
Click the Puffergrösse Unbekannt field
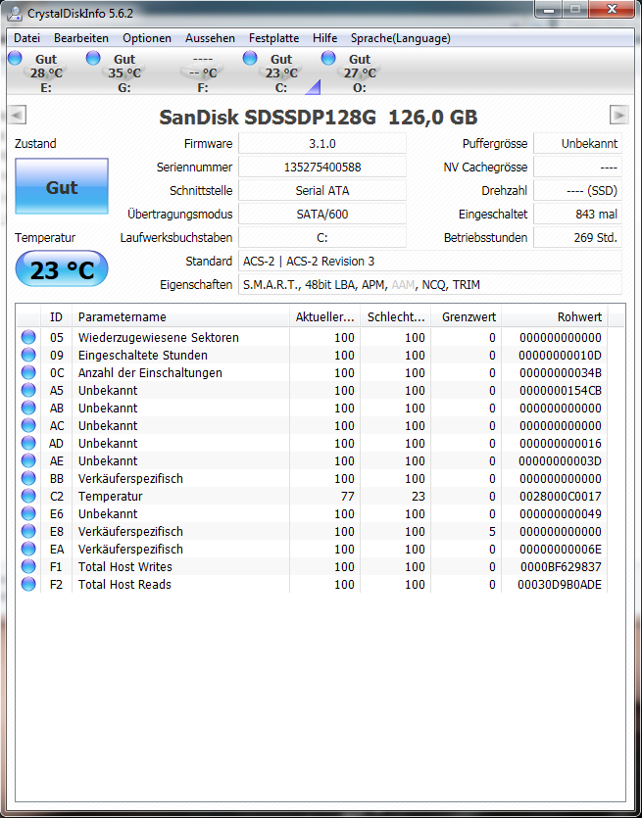click(578, 143)
